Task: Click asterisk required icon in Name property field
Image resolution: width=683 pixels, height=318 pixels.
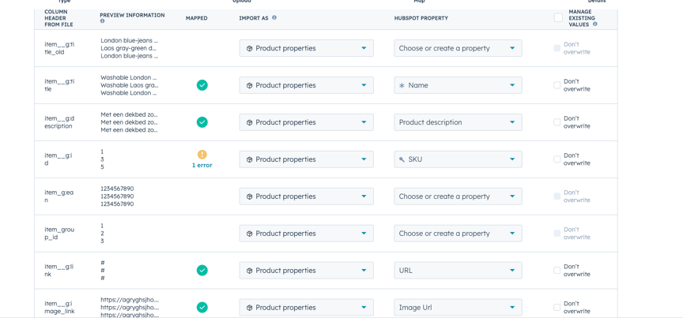Action: [x=402, y=86]
